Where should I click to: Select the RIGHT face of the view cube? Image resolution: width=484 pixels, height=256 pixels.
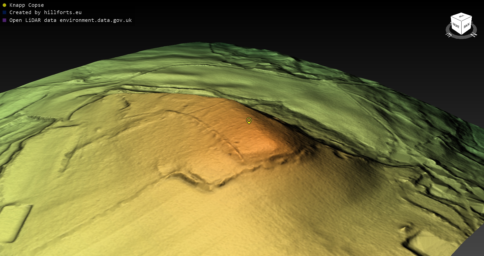click(x=456, y=26)
